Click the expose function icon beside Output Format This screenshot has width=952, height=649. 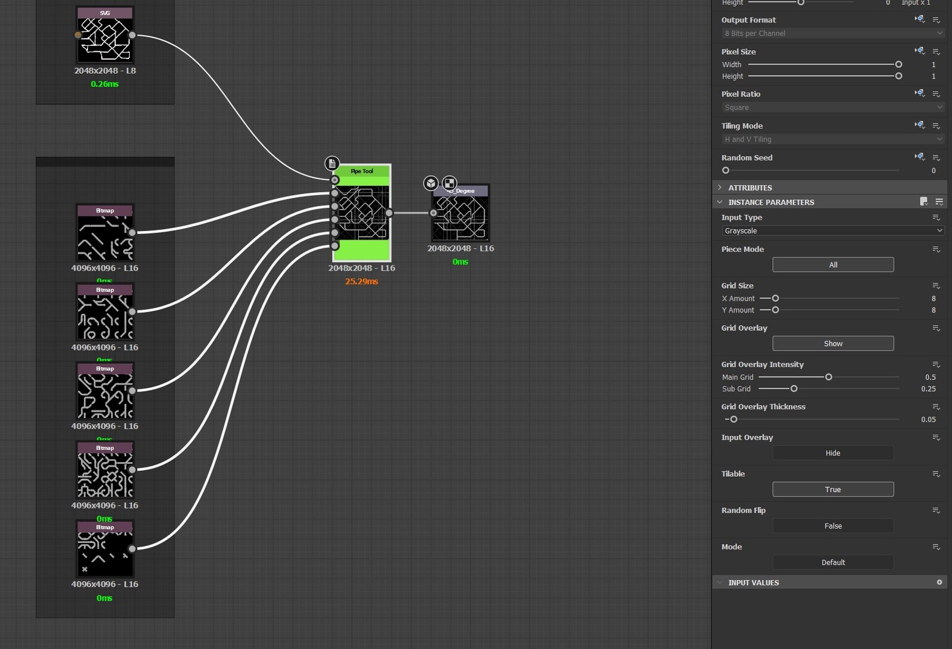920,18
